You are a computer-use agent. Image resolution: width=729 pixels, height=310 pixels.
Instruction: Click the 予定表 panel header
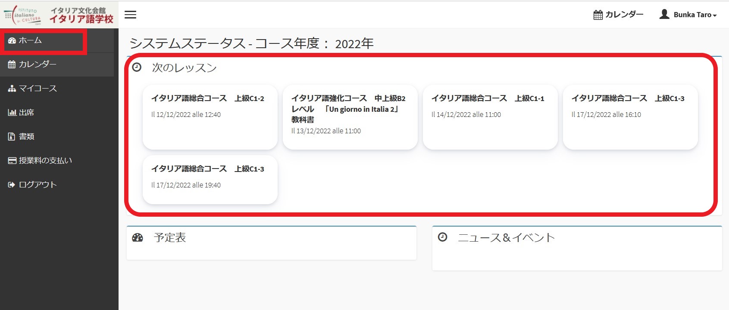pos(170,238)
